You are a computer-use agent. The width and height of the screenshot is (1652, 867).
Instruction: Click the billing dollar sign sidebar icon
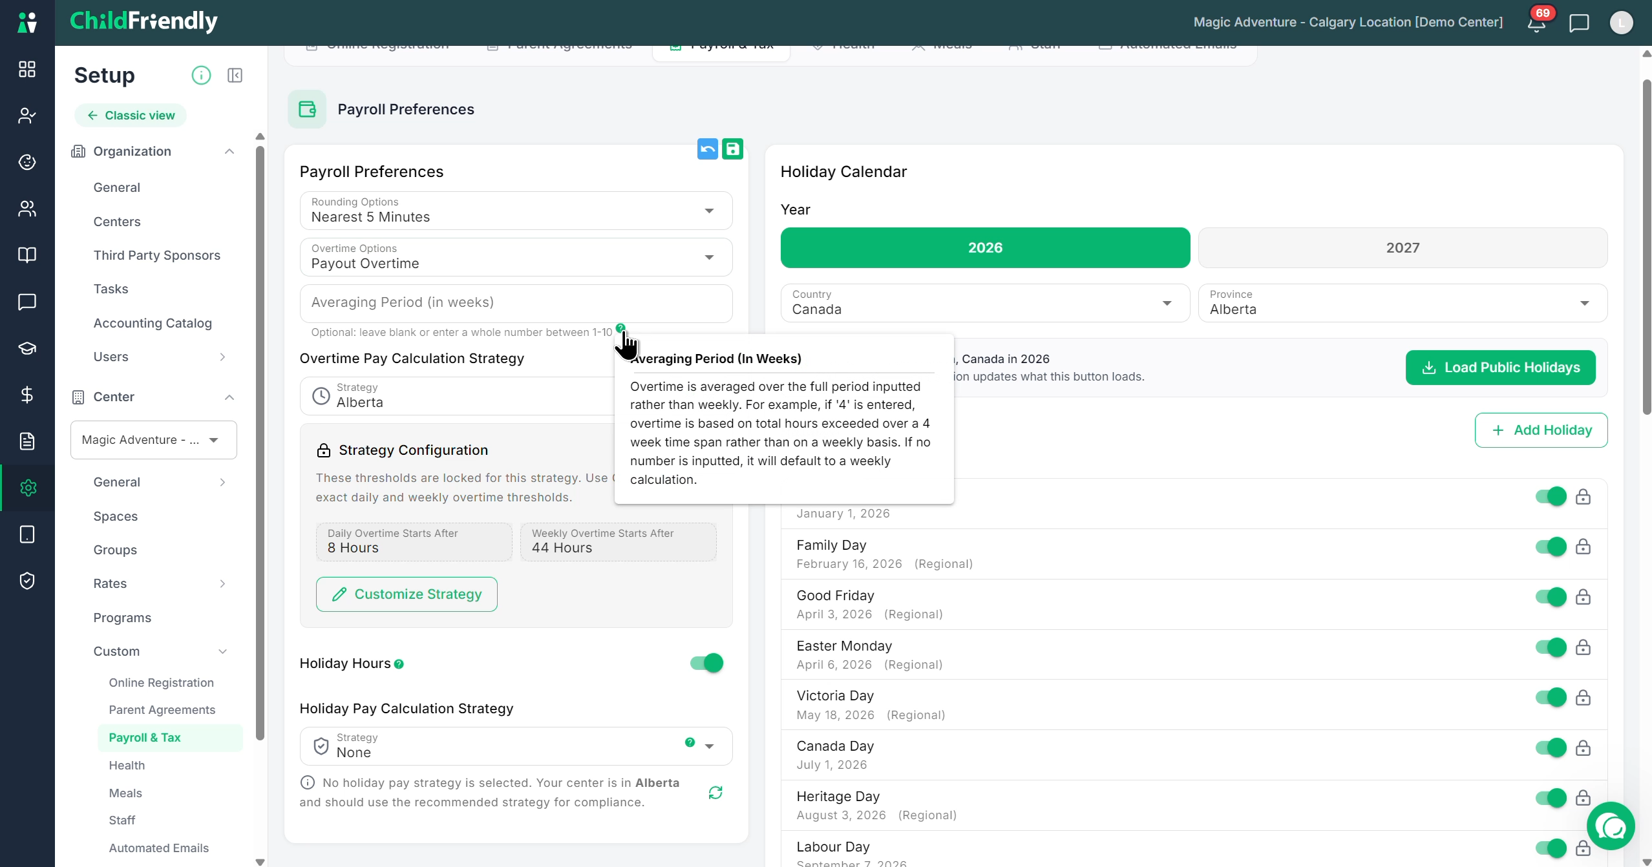tap(27, 395)
